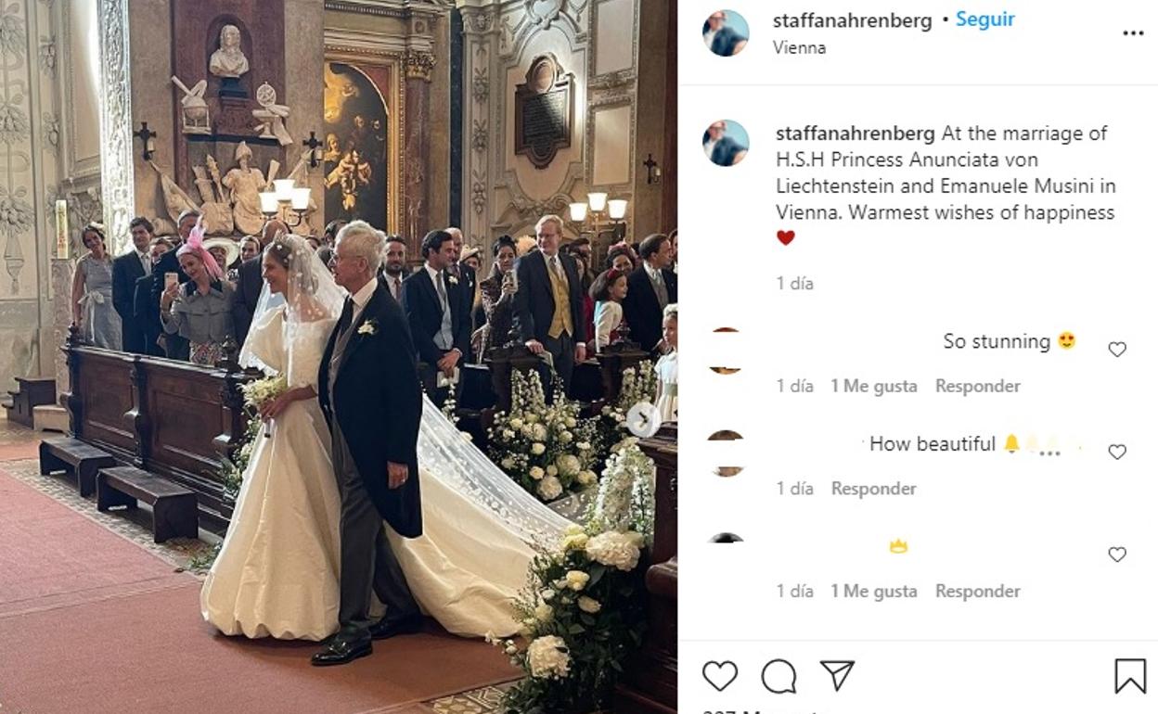Save post with the bookmark icon
This screenshot has width=1158, height=714.
[1129, 676]
